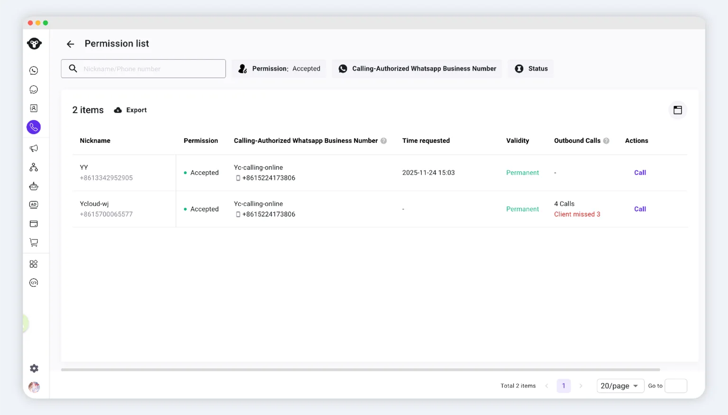Open the apps grid sidebar icon
Screen dimensions: 728x415
(34, 264)
